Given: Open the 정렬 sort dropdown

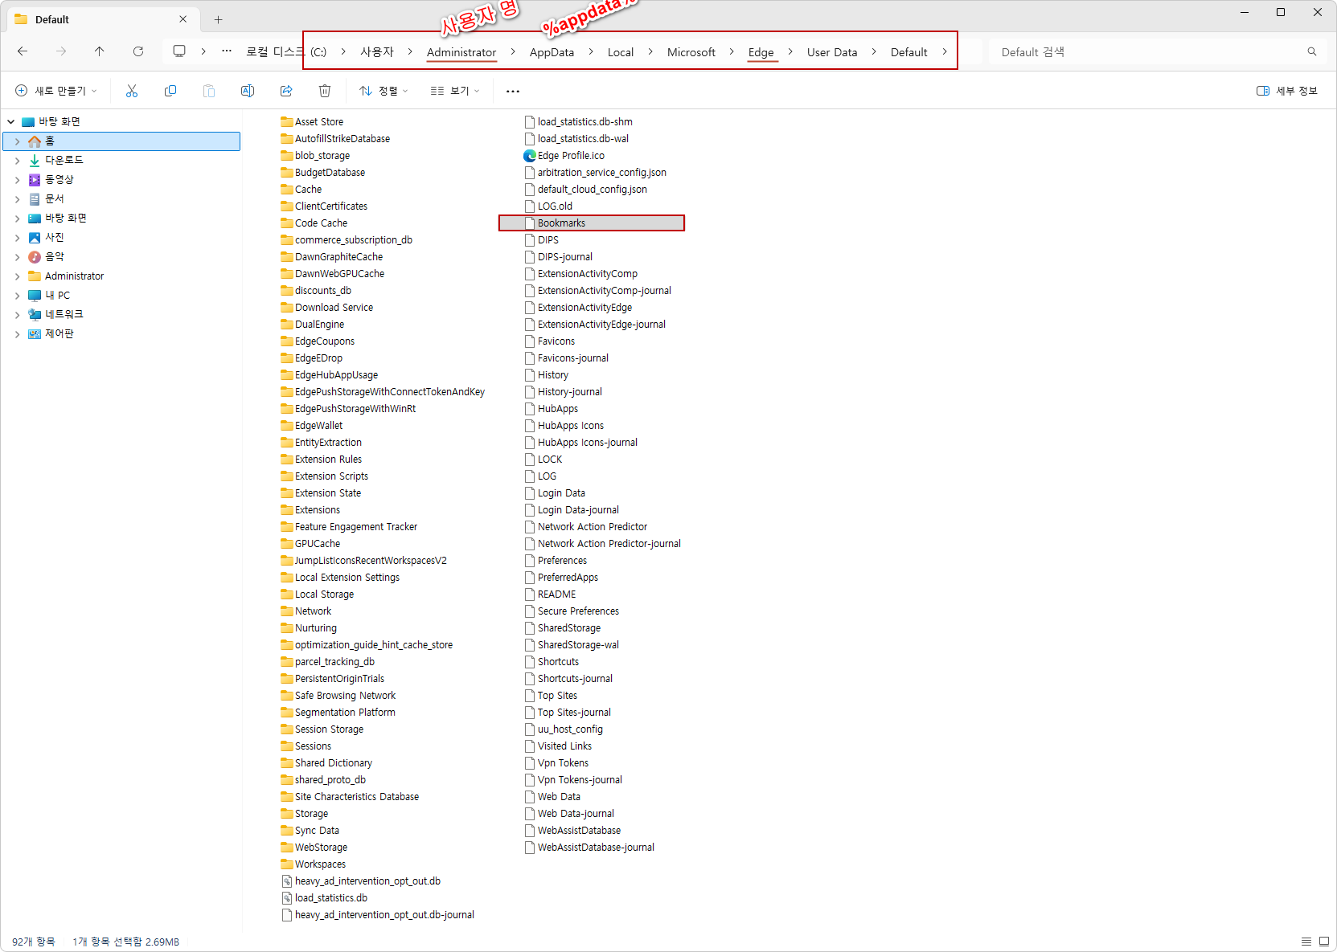Looking at the screenshot, I should point(383,91).
